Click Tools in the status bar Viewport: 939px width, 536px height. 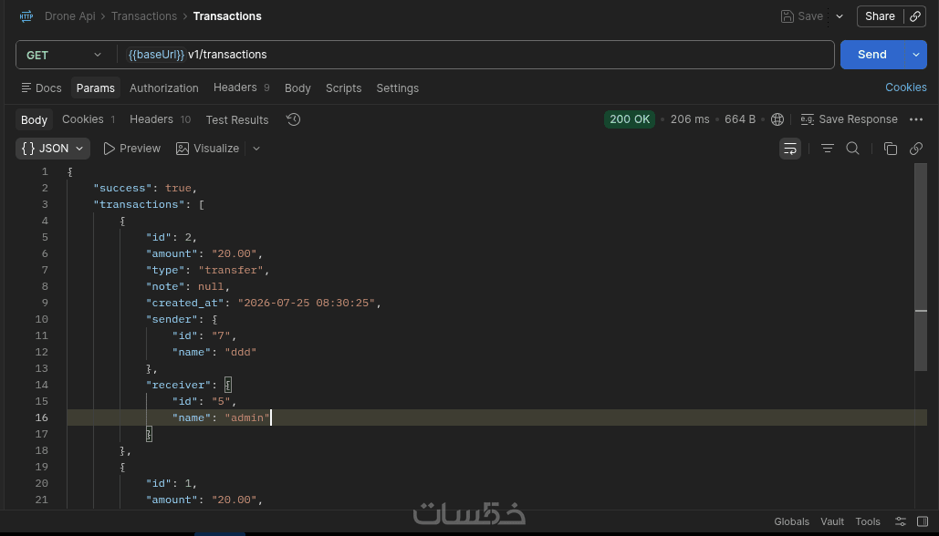point(867,521)
